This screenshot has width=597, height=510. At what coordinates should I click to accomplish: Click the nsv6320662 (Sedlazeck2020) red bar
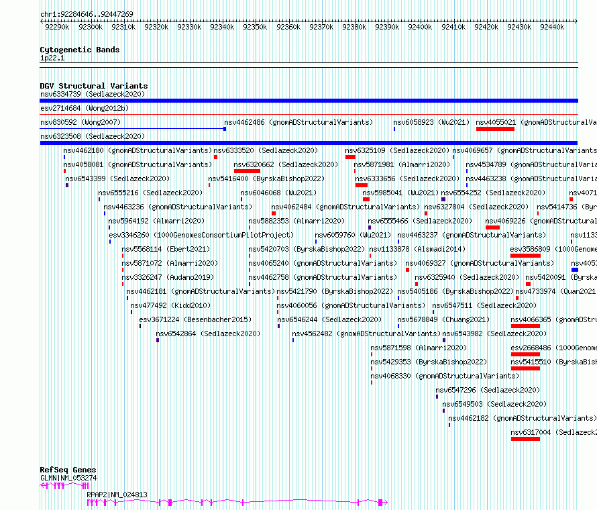[247, 171]
